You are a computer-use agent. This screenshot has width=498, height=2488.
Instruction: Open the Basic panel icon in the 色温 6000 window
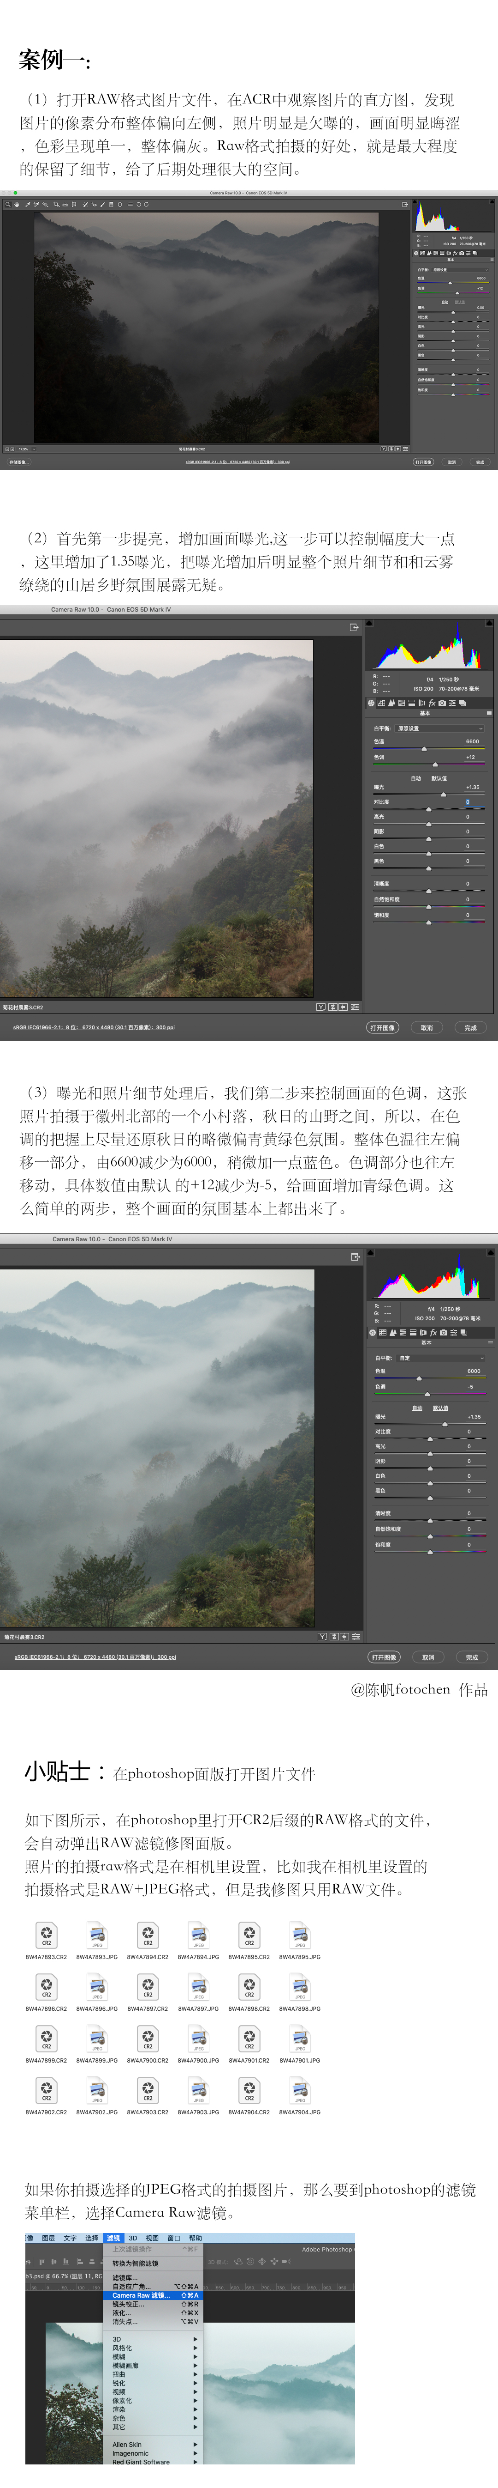[x=373, y=1332]
